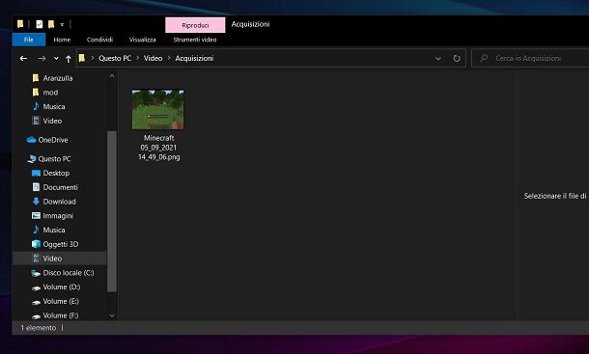Click the Questo PC computer icon
The image size is (589, 354).
[32, 159]
